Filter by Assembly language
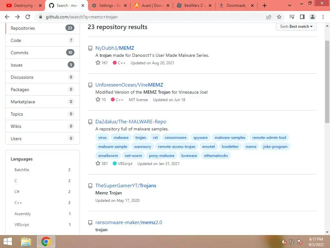 42,214
